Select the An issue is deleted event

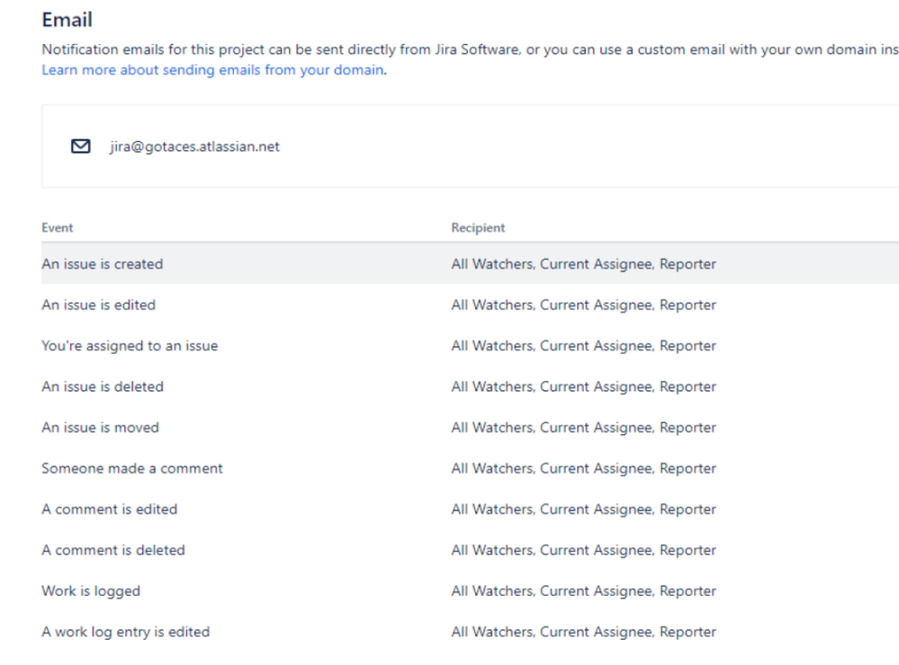coord(102,386)
